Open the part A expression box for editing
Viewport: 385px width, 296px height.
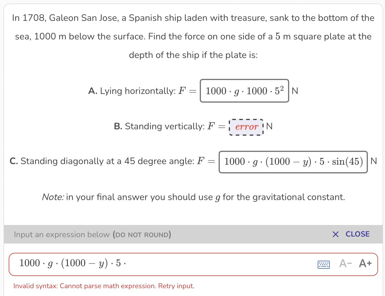(244, 91)
